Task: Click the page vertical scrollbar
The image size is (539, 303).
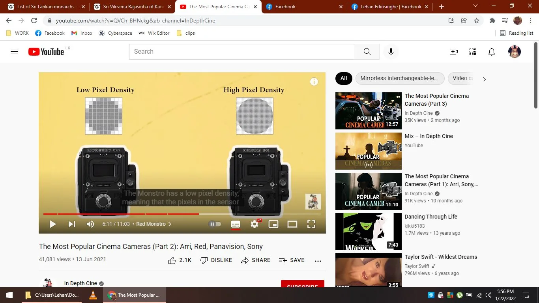Action: 536,75
